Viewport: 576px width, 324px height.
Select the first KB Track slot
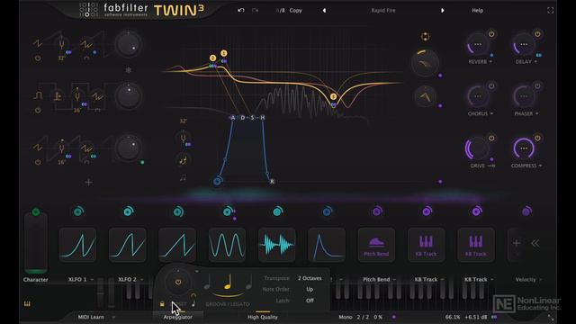pos(426,245)
